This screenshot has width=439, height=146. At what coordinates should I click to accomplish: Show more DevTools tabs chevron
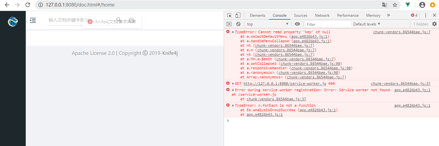(x=388, y=15)
